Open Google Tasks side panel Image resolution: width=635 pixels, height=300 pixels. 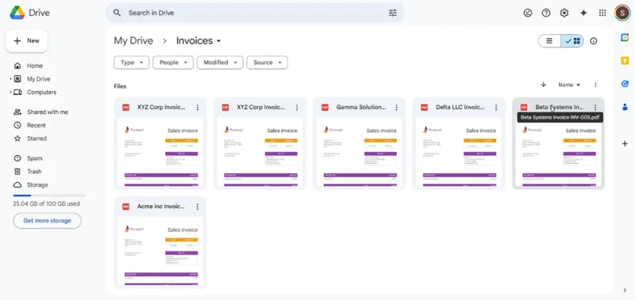tap(625, 84)
